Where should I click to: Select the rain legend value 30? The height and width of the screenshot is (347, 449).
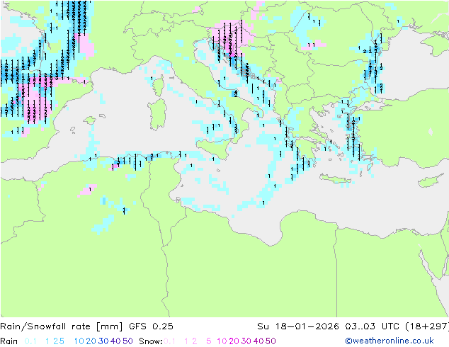click(103, 341)
